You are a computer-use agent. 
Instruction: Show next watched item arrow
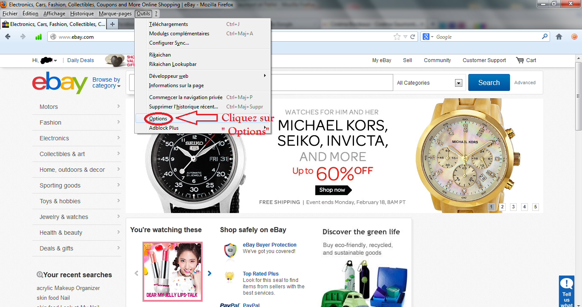(209, 273)
